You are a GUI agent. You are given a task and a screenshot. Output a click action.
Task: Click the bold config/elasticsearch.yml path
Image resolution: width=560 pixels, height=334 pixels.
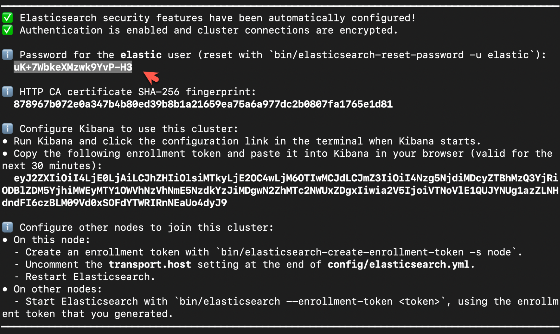[399, 265]
